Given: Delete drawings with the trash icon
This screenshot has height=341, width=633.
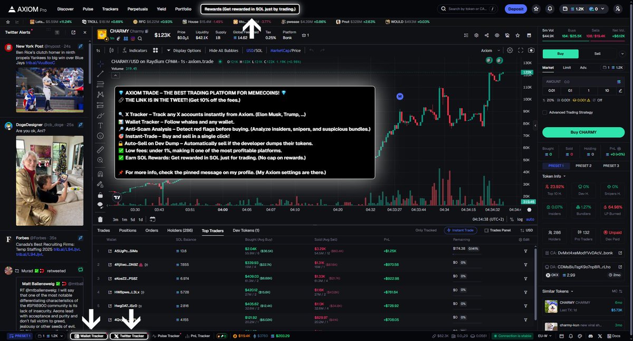Looking at the screenshot, I should click(x=100, y=219).
